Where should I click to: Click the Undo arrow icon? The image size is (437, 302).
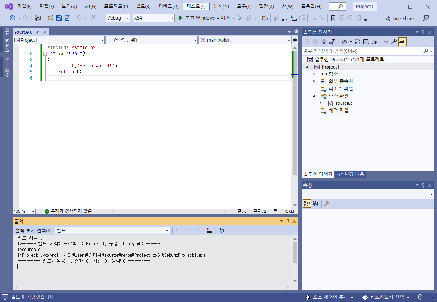pyautogui.click(x=79, y=18)
